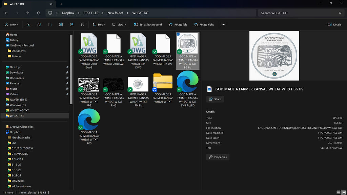The width and height of the screenshot is (347, 195).
Task: Click the WHEAT TXT window tab
Action: [28, 4]
